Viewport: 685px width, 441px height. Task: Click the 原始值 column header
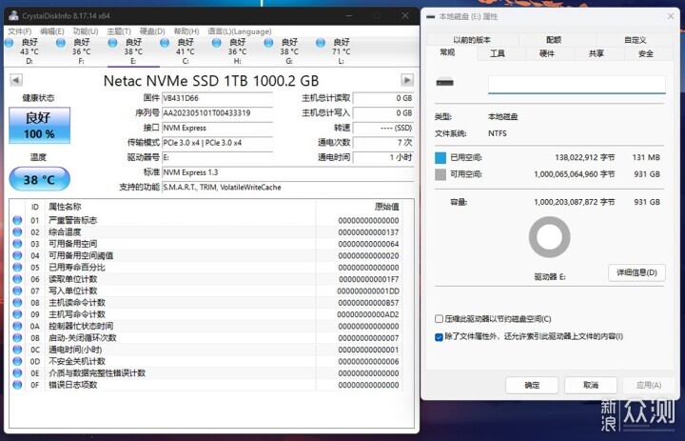(386, 207)
